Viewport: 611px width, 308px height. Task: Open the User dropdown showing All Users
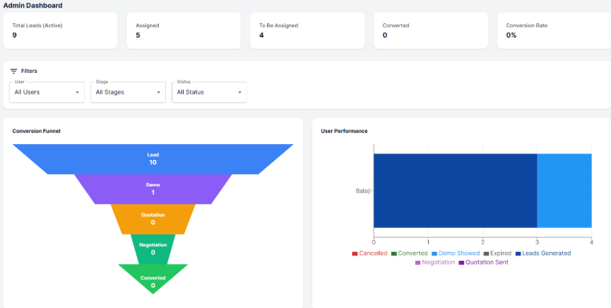(x=47, y=92)
